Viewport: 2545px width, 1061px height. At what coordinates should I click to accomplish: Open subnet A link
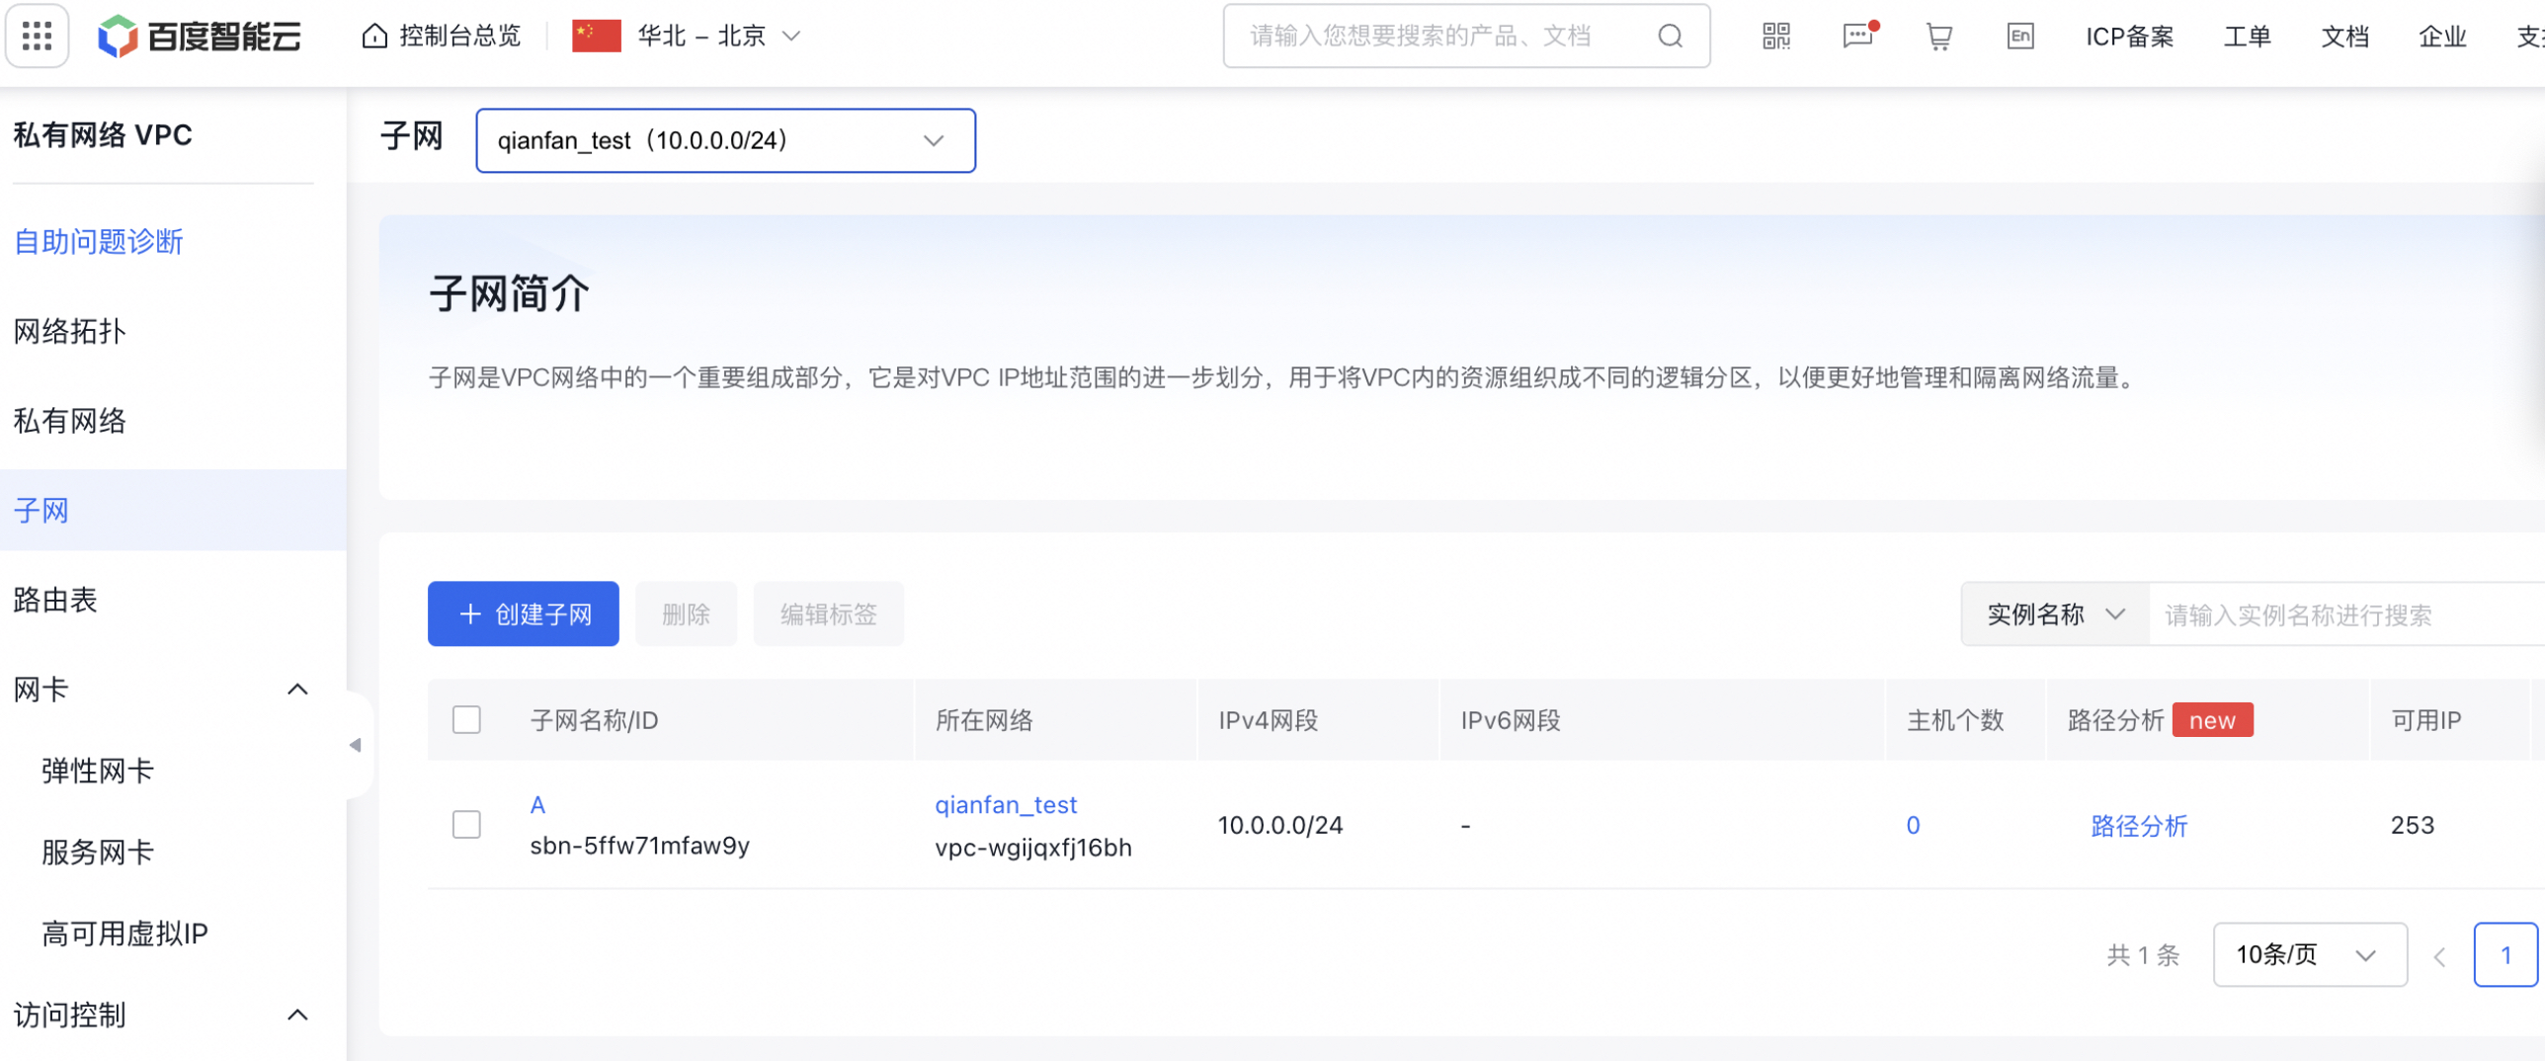point(537,805)
